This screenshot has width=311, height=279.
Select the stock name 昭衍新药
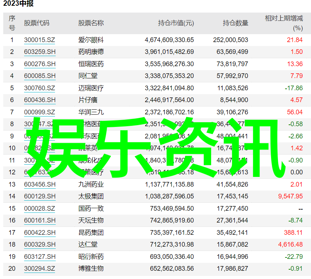[91, 257]
